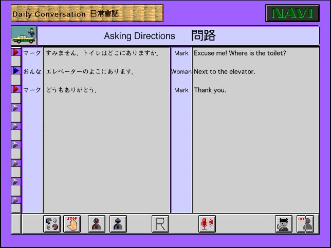
Task: Select Japanese sentence どうもありがとう
Action: point(71,90)
